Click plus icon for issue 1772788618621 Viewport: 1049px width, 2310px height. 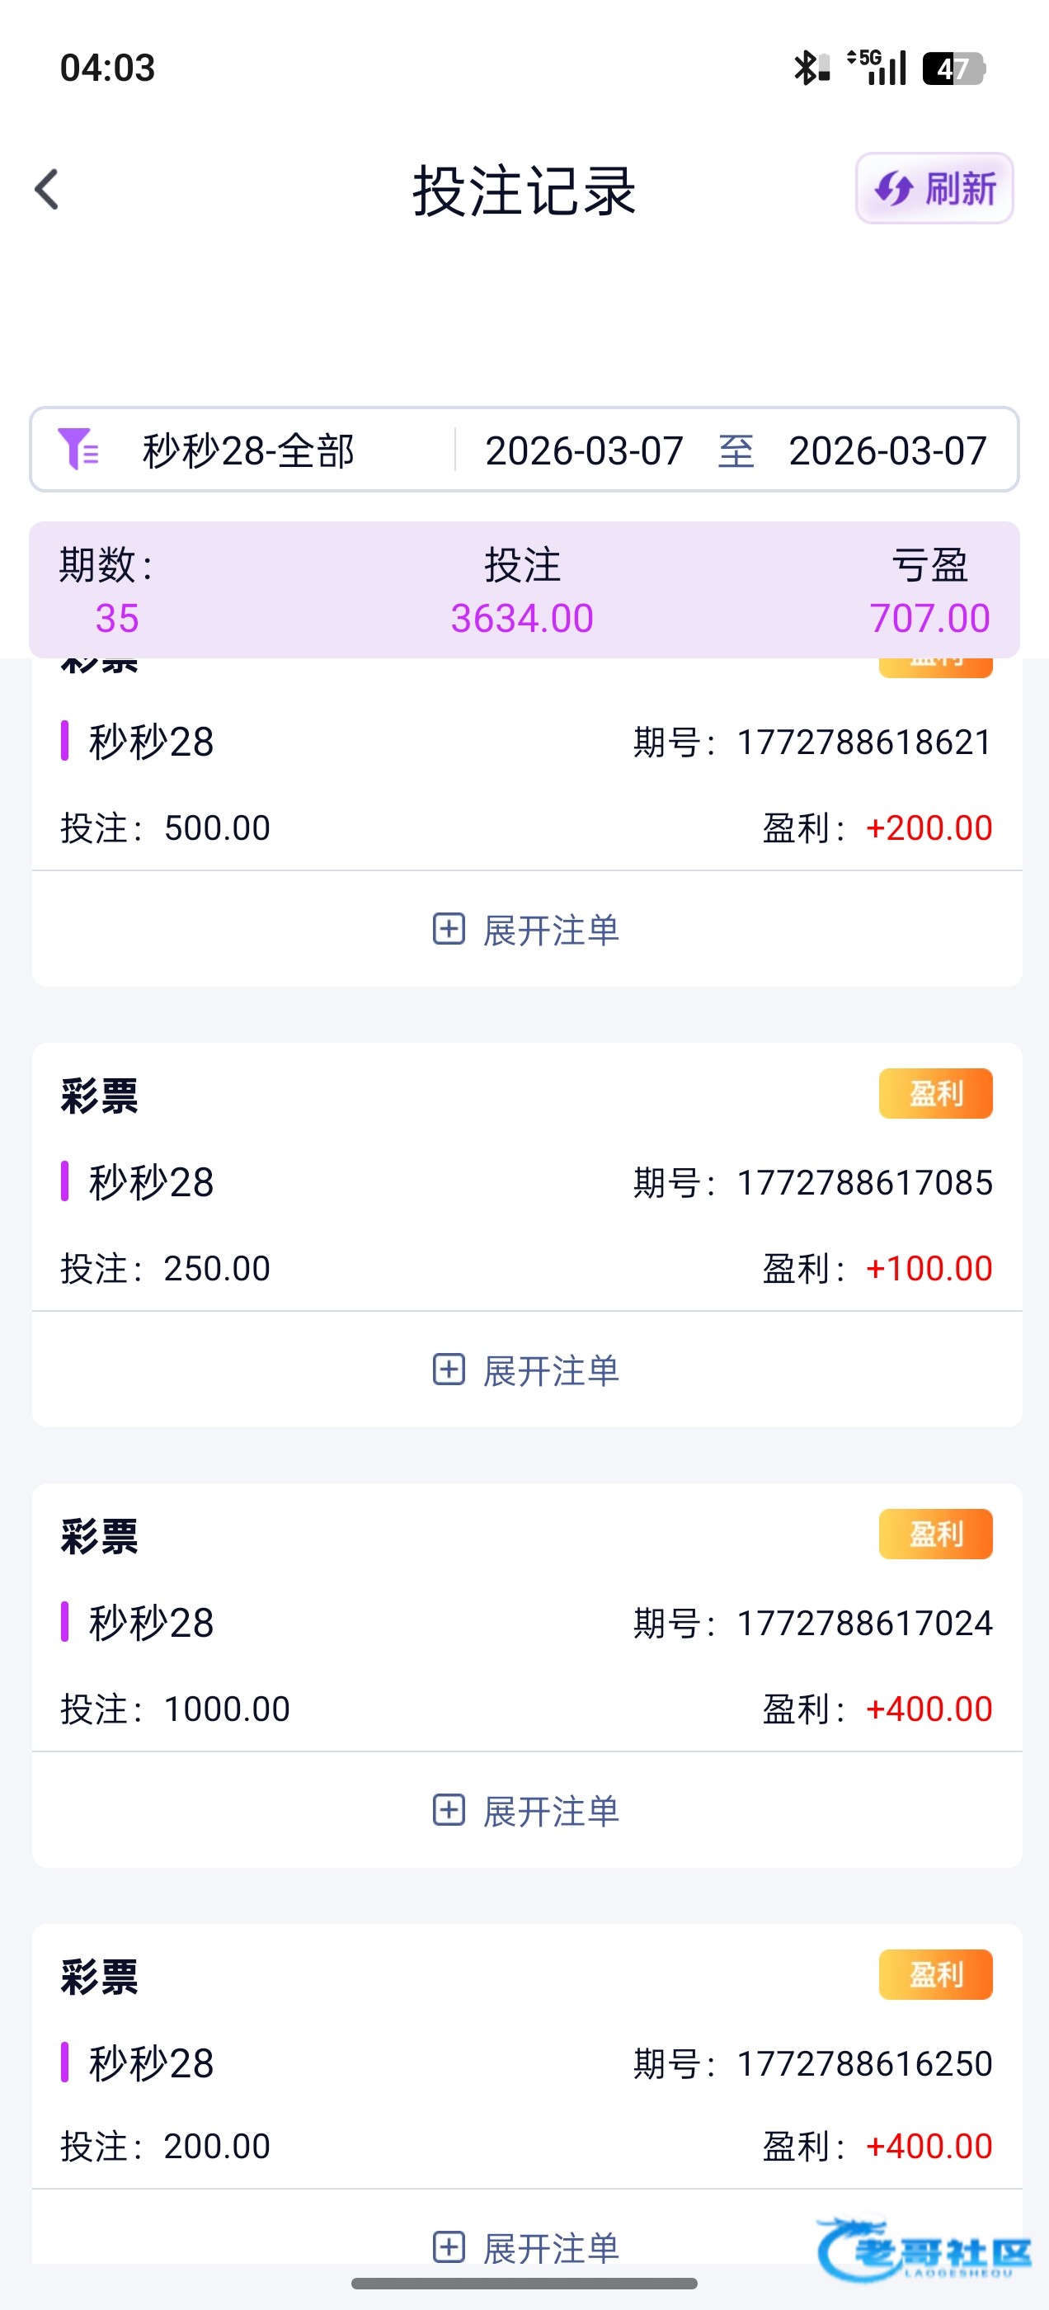coord(449,929)
